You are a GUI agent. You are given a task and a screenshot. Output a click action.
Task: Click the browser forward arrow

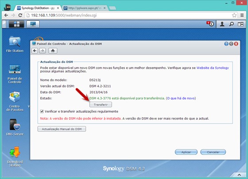click(x=13, y=15)
